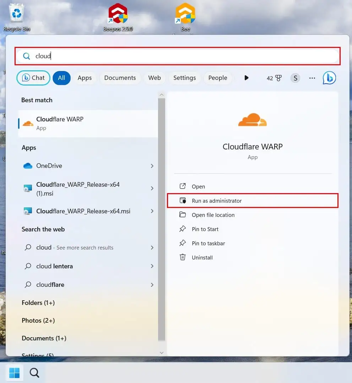The height and width of the screenshot is (383, 352).
Task: Select 'cloud - See more search results' text
Action: (75, 247)
